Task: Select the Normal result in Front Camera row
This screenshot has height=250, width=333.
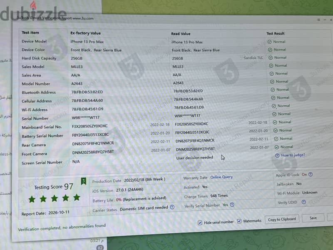Action: click(286, 147)
